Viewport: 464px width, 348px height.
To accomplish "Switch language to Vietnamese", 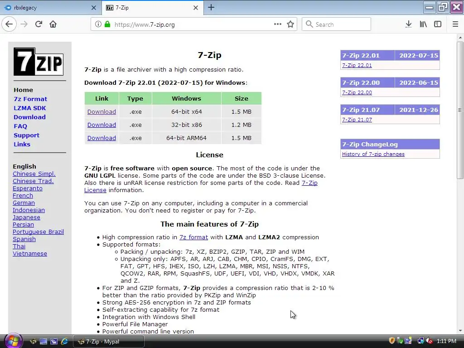I will 29,254.
